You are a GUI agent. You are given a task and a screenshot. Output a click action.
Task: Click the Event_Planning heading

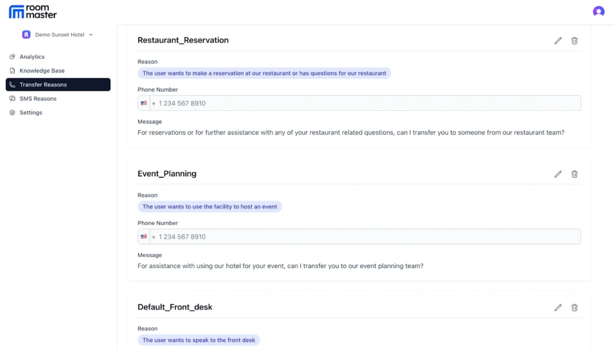coord(167,173)
